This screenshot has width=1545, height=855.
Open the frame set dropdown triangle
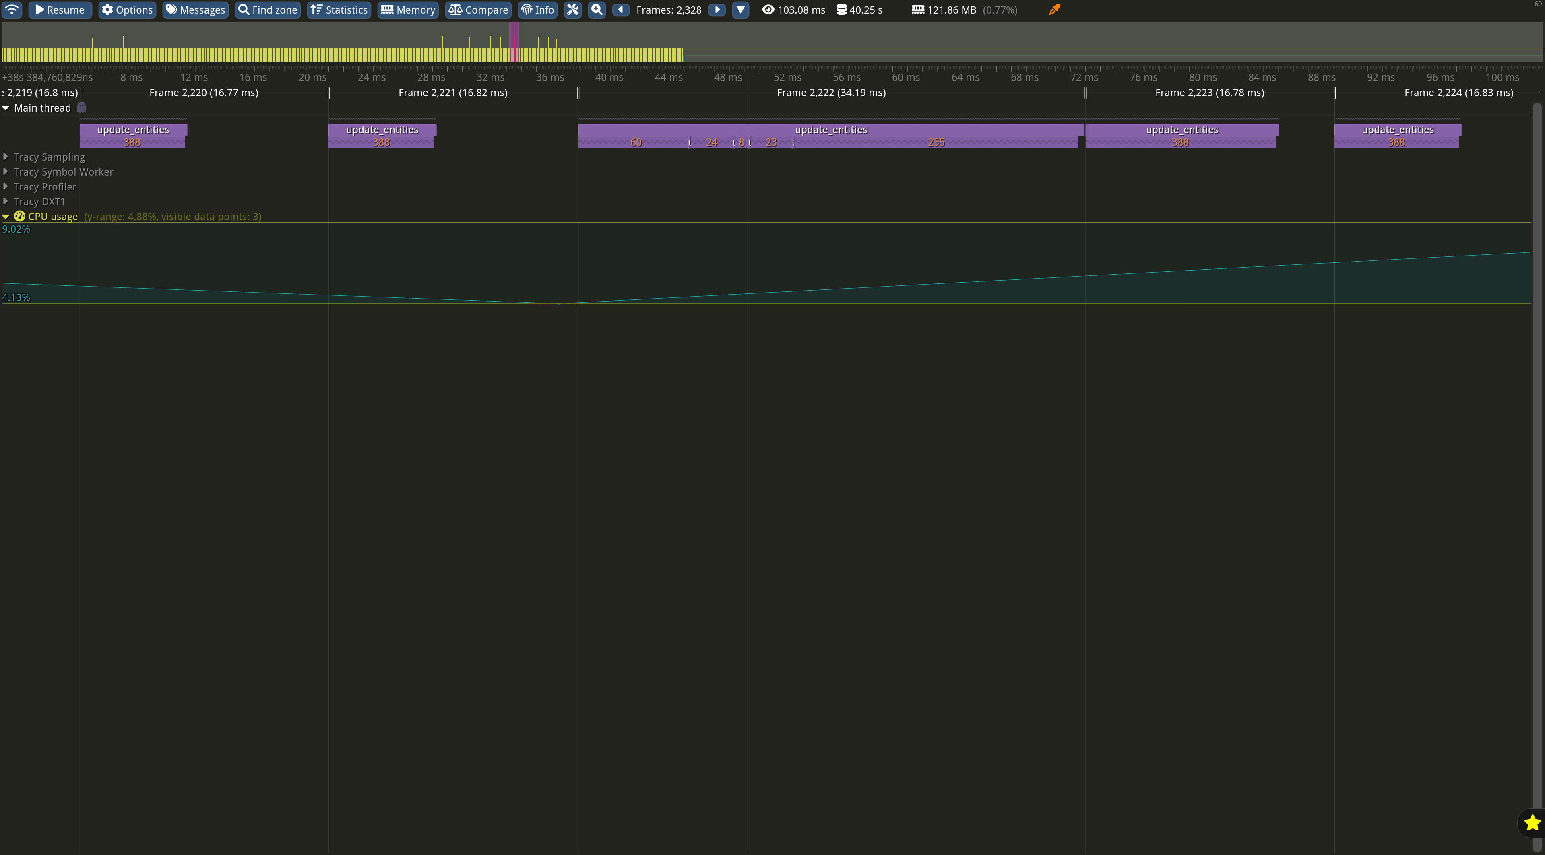coord(741,10)
